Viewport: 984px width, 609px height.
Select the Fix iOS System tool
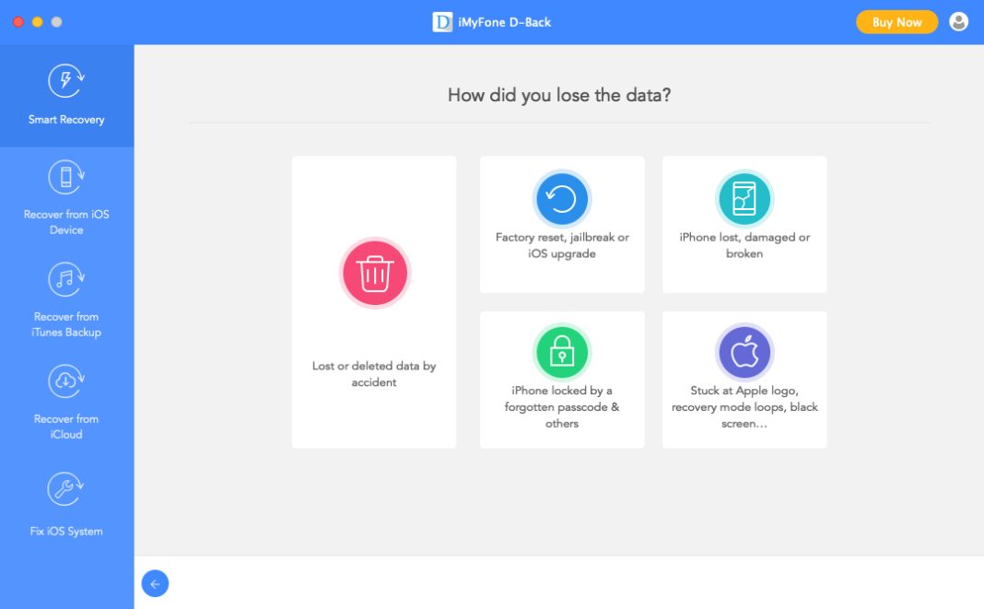(x=66, y=502)
